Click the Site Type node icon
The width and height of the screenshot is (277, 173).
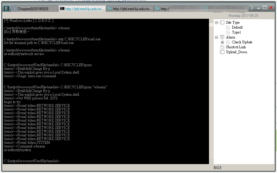(222, 22)
